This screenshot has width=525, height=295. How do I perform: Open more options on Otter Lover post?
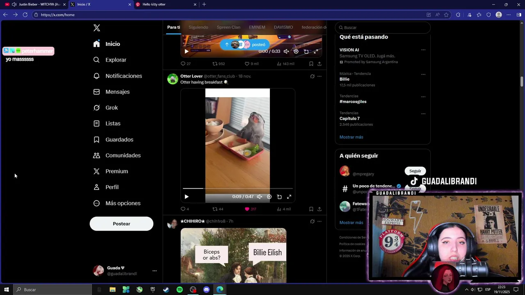tap(320, 76)
